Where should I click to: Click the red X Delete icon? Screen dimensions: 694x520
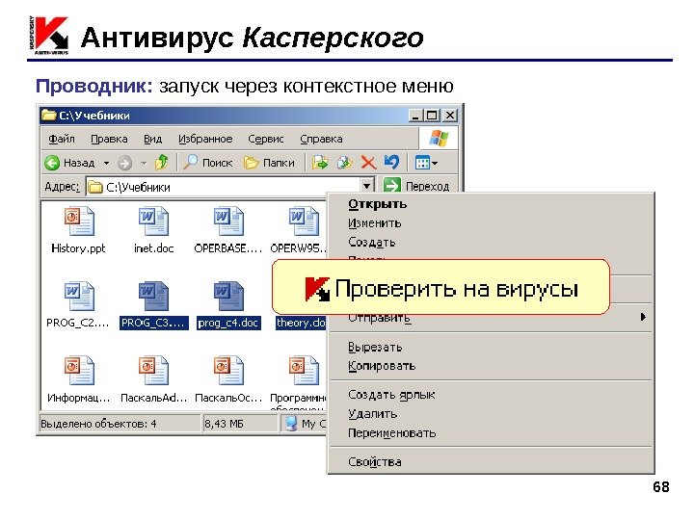(368, 163)
